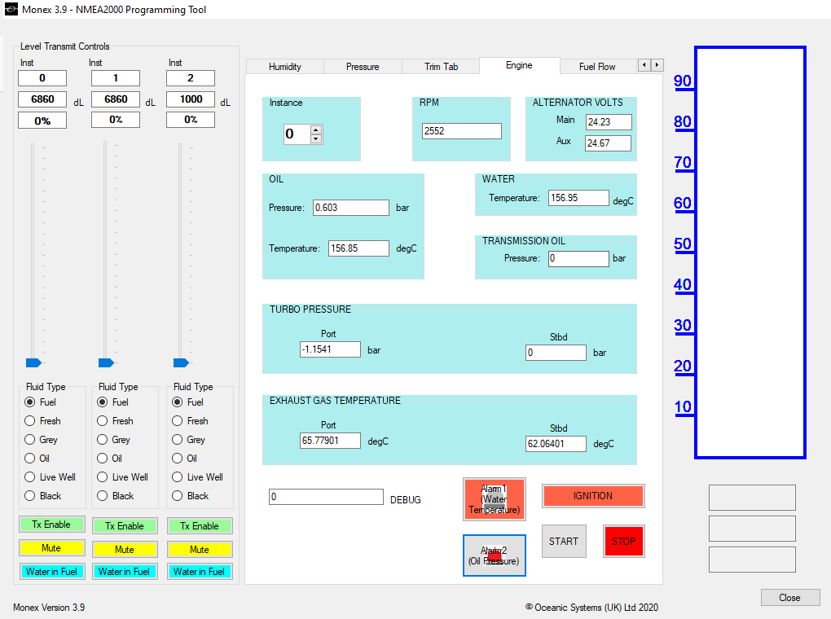This screenshot has height=619, width=831.
Task: Mute the Inst 1 level transmitter
Action: coord(125,550)
